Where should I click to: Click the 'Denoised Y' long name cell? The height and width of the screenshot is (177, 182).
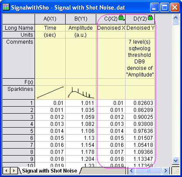[140, 28]
